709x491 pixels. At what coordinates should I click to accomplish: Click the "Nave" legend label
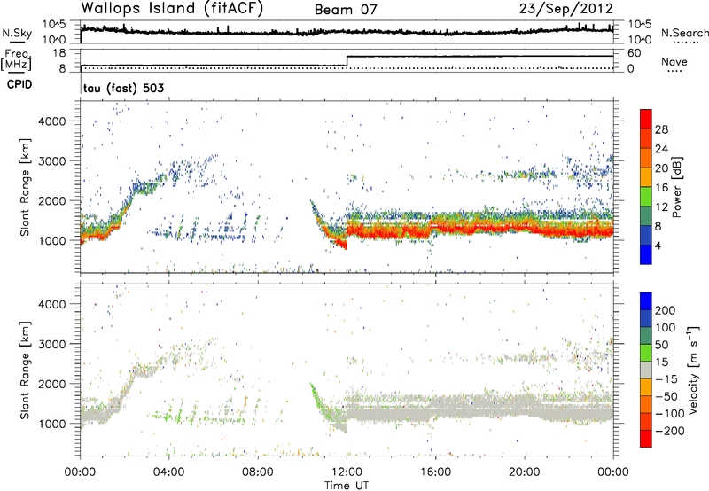point(674,62)
